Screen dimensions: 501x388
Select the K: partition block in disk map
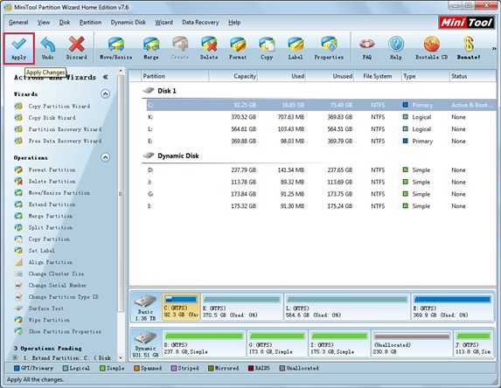click(x=242, y=308)
